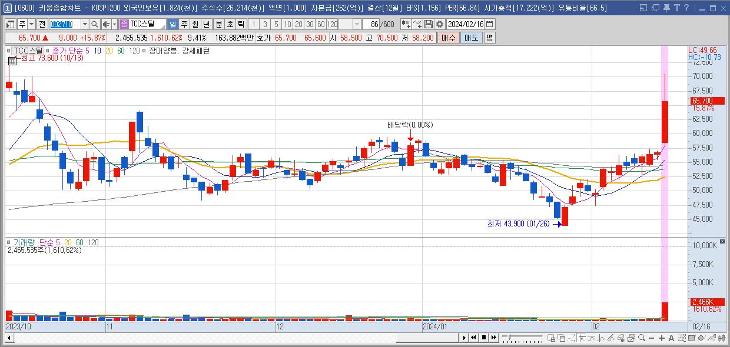
Task: Click the dotted-frame line chart icon
Action: coord(571,338)
